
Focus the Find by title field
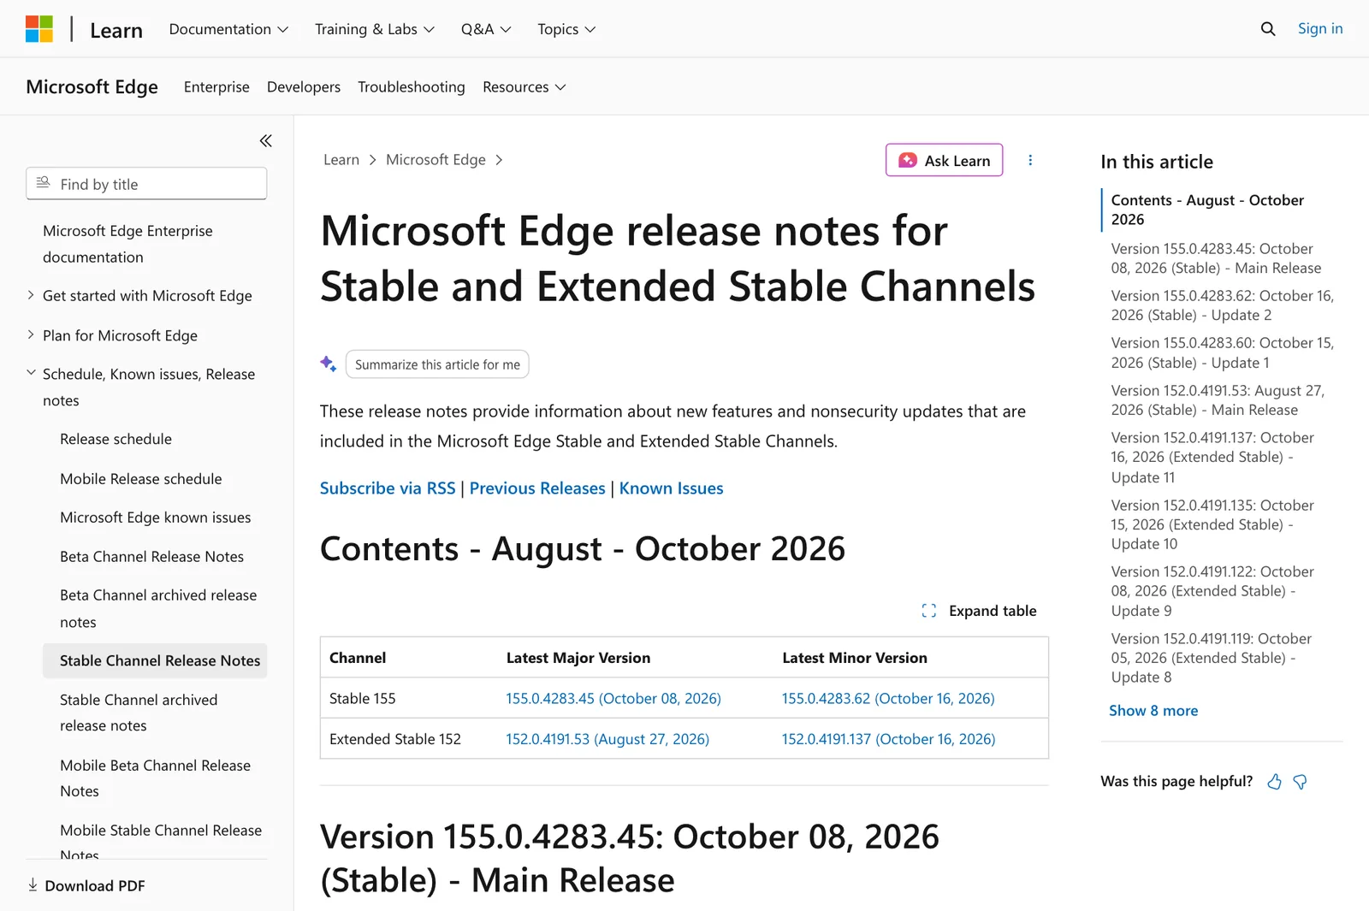pos(146,184)
